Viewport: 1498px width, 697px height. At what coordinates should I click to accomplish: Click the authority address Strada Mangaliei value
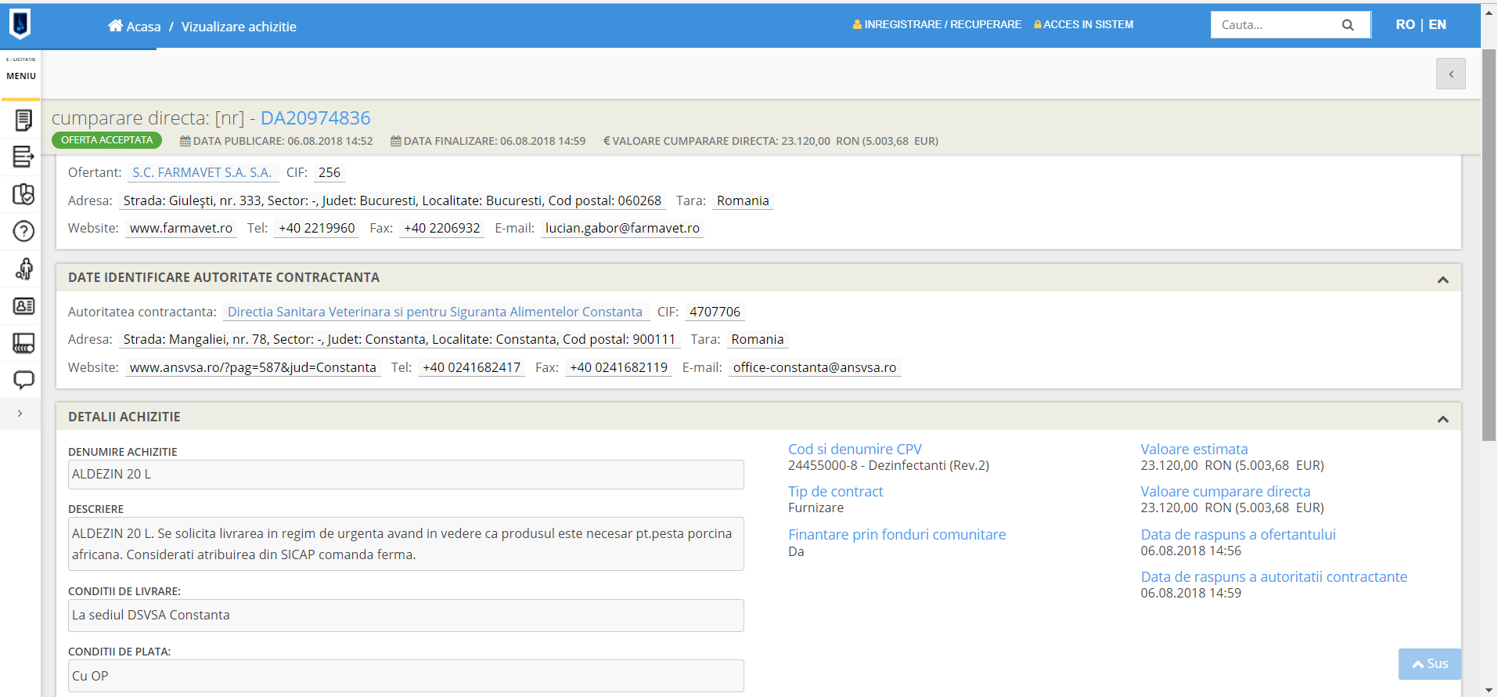point(399,340)
